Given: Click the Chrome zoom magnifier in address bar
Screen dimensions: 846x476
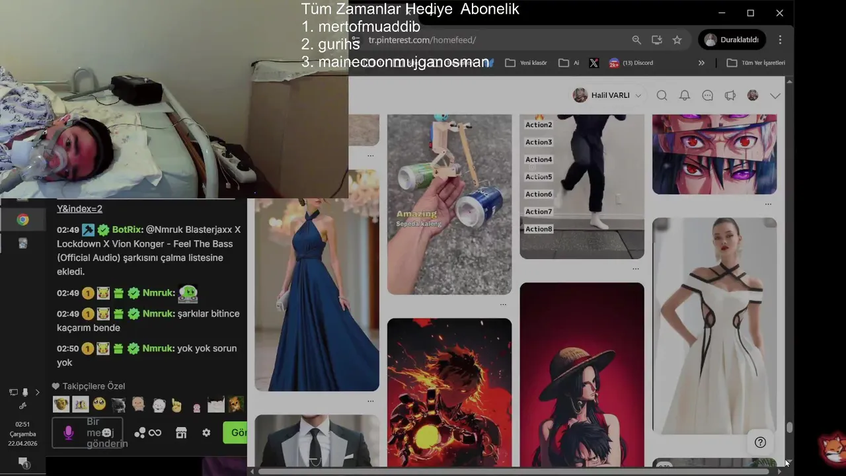Looking at the screenshot, I should 636,40.
